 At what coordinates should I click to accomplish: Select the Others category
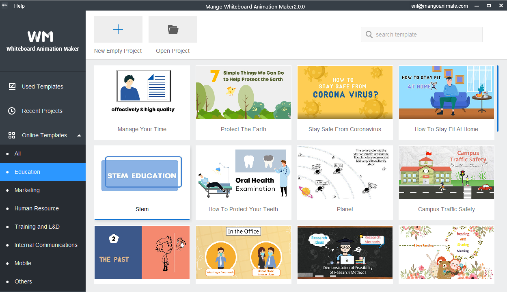(x=43, y=281)
